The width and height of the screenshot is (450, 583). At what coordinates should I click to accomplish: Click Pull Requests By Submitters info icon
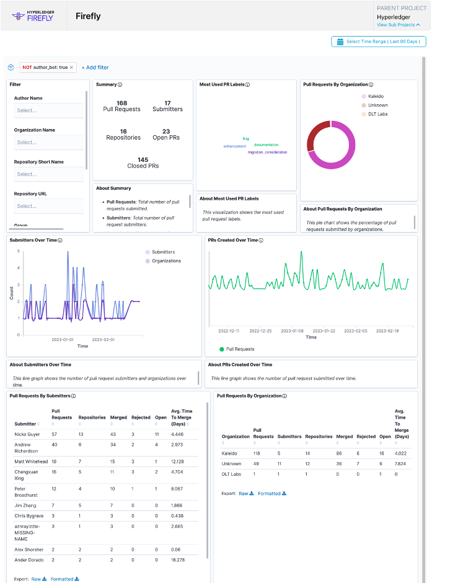click(x=73, y=396)
